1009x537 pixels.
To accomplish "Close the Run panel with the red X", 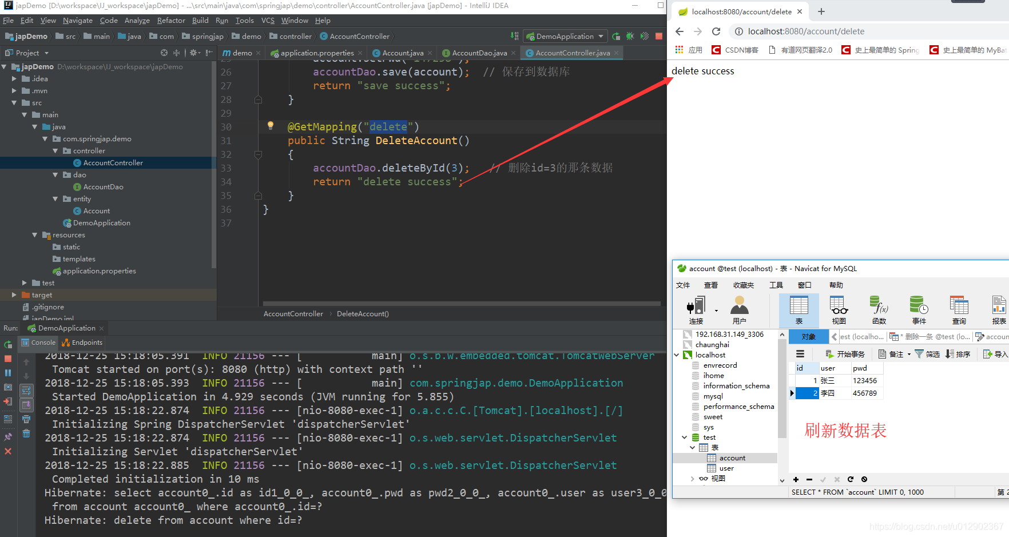I will click(x=8, y=451).
